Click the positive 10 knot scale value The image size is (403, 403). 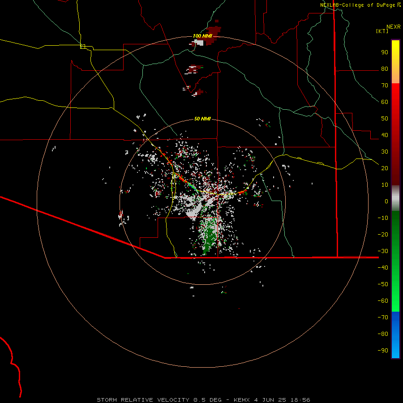coord(385,185)
